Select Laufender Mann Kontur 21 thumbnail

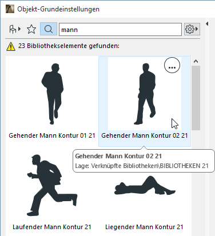pos(52,185)
